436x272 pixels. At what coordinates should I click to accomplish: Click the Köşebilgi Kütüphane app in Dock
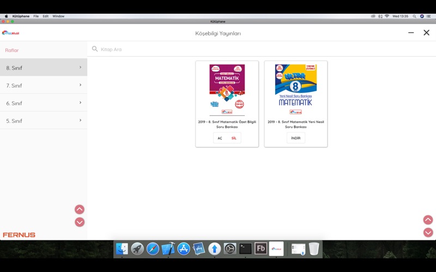coord(276,249)
